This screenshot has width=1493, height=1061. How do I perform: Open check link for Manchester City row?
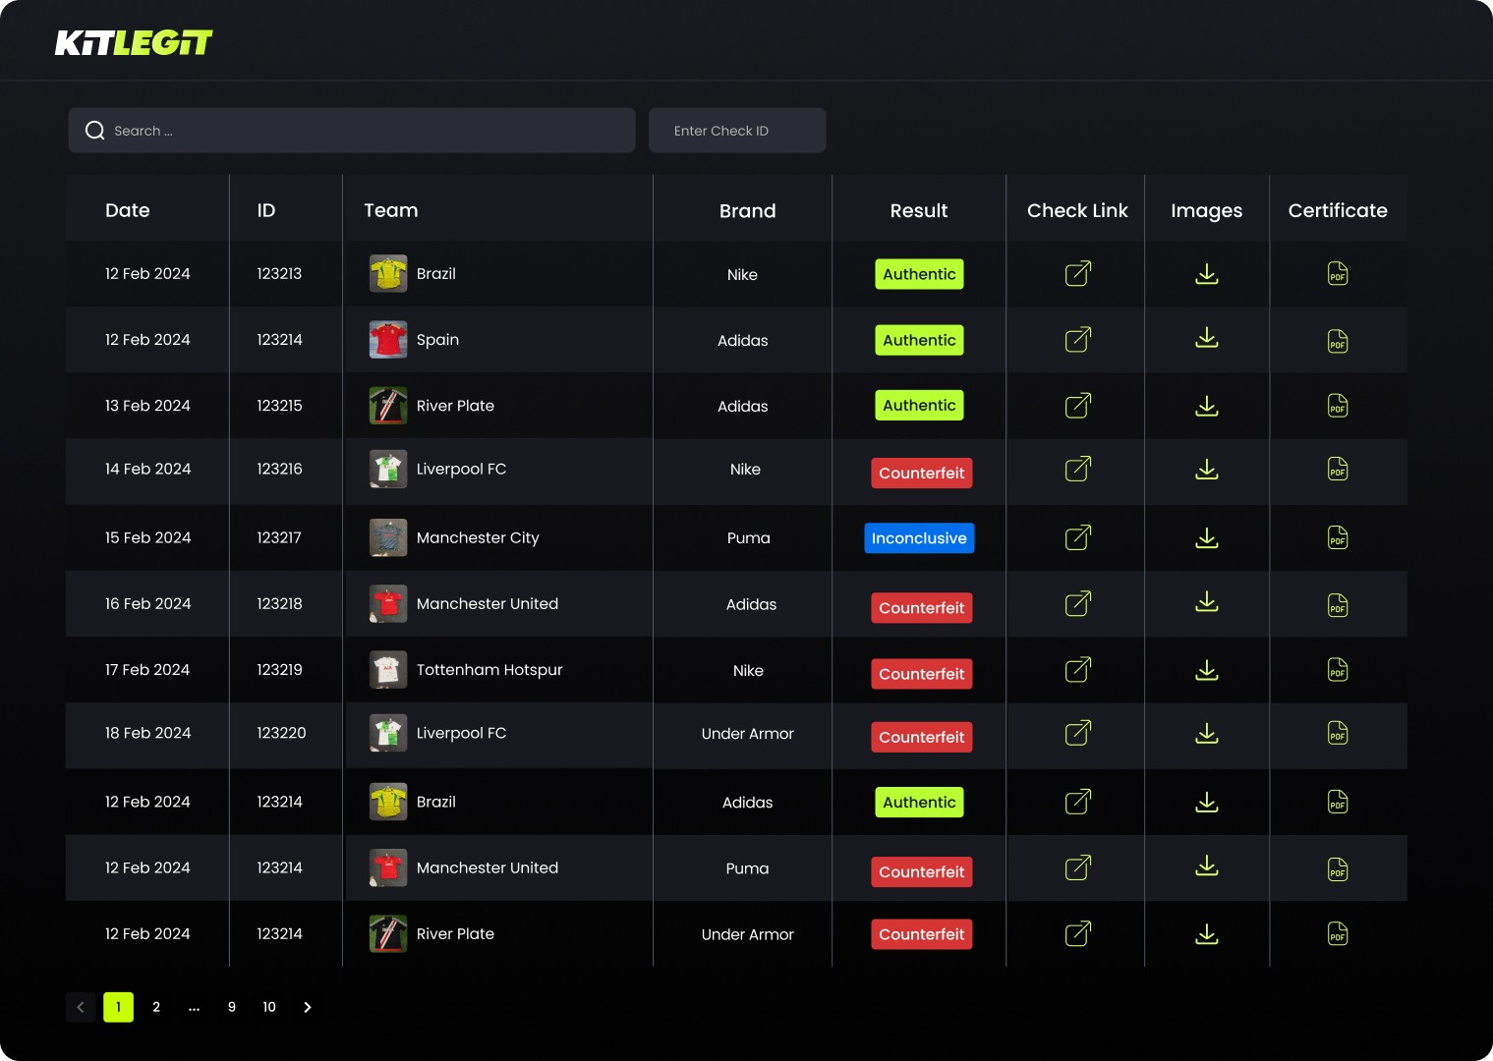[x=1078, y=537]
